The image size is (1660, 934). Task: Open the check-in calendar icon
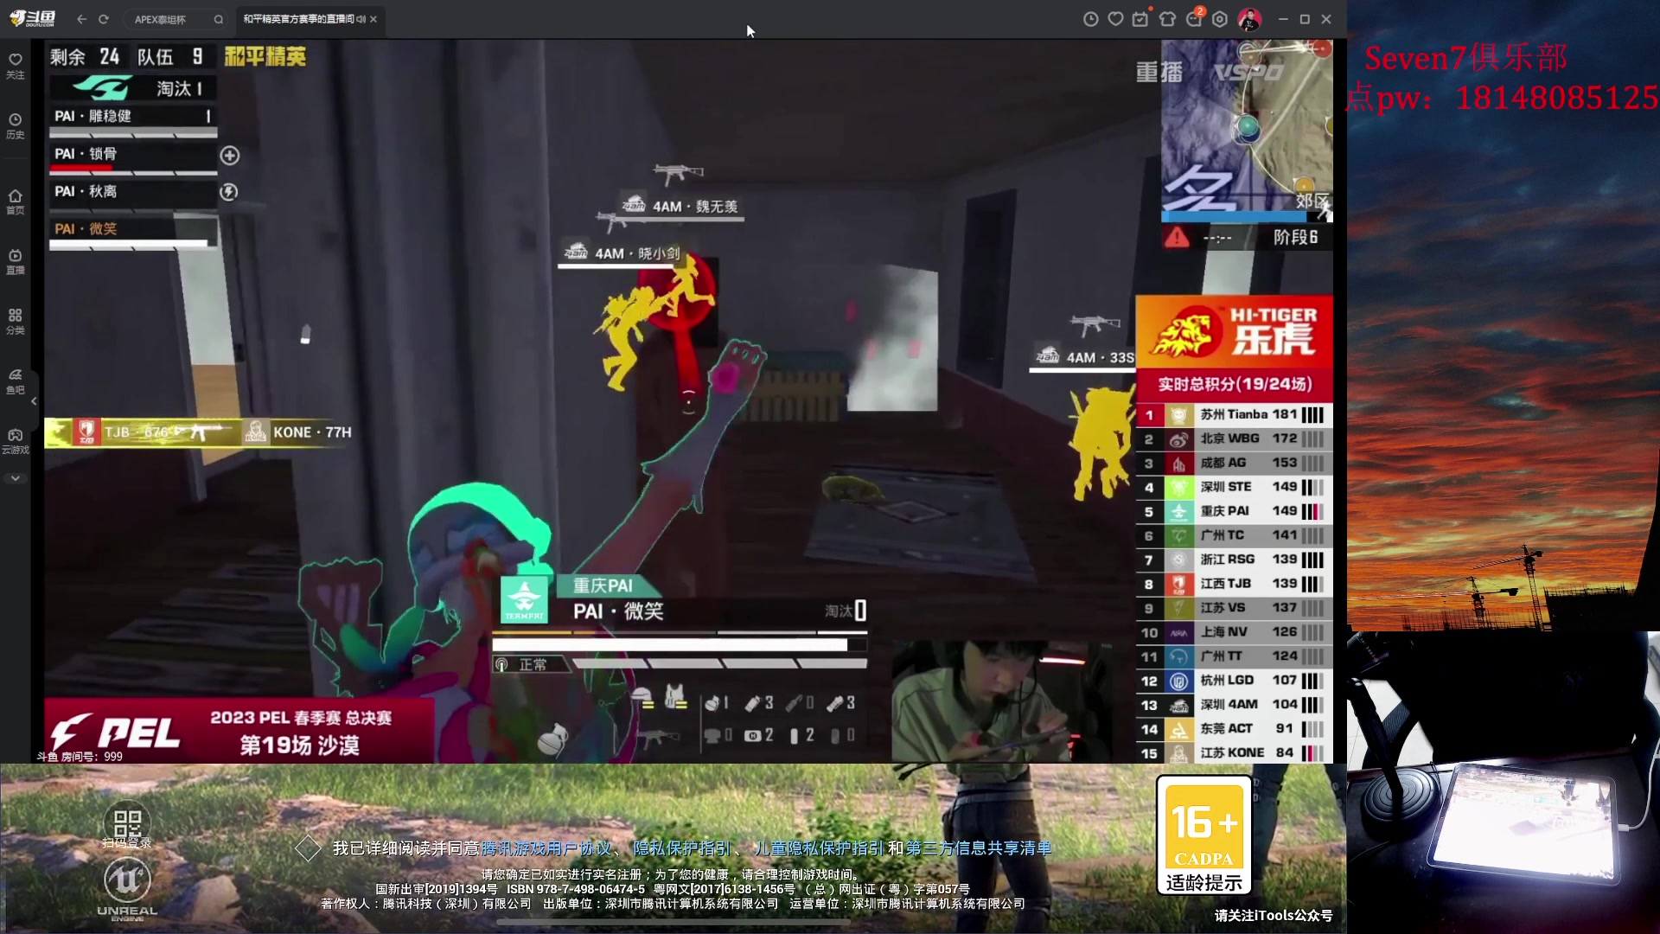pos(1140,19)
